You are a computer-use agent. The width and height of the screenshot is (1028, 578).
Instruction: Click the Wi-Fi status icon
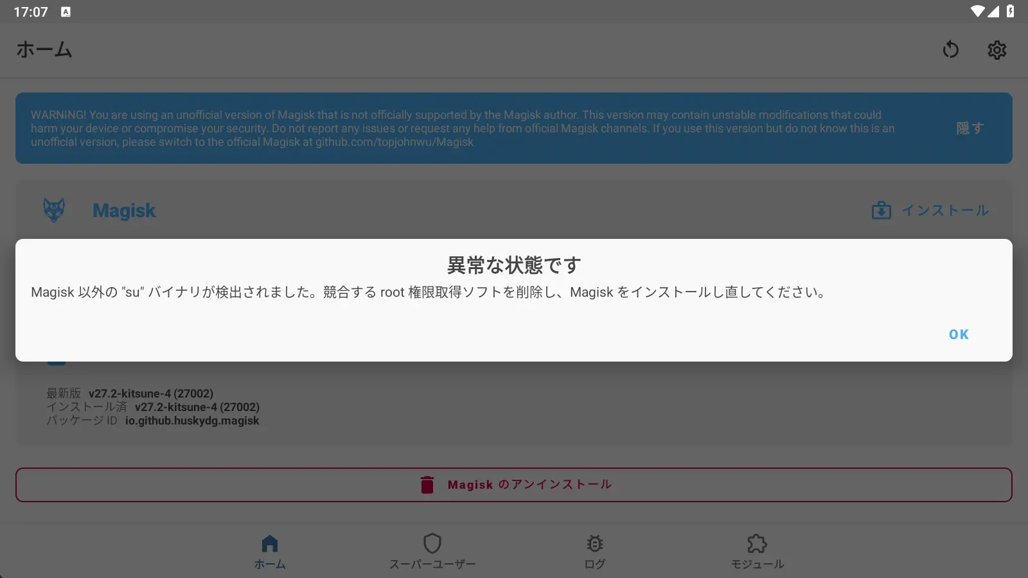[x=978, y=11]
